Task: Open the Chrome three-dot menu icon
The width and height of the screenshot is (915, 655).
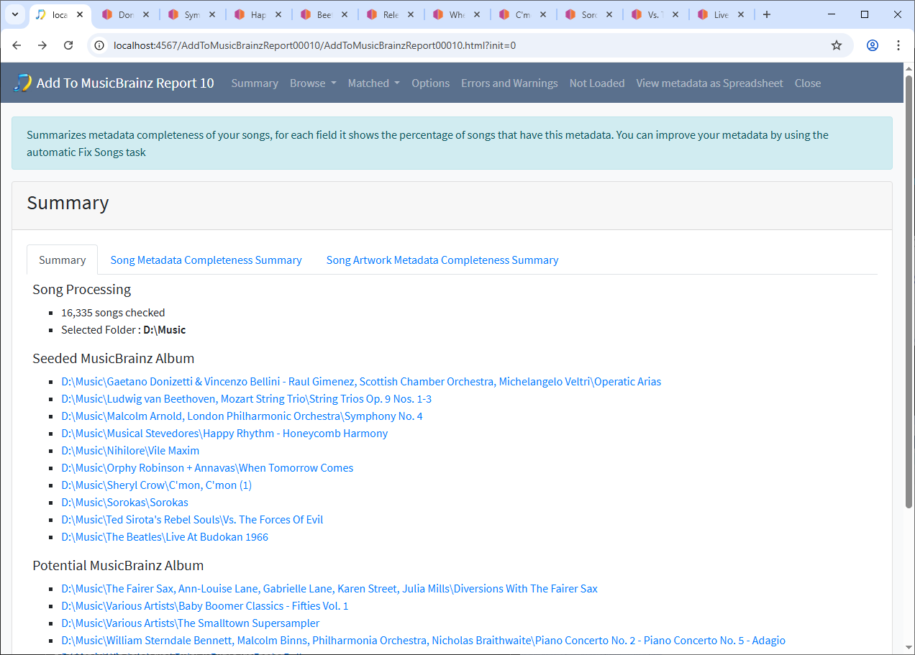Action: 898,45
